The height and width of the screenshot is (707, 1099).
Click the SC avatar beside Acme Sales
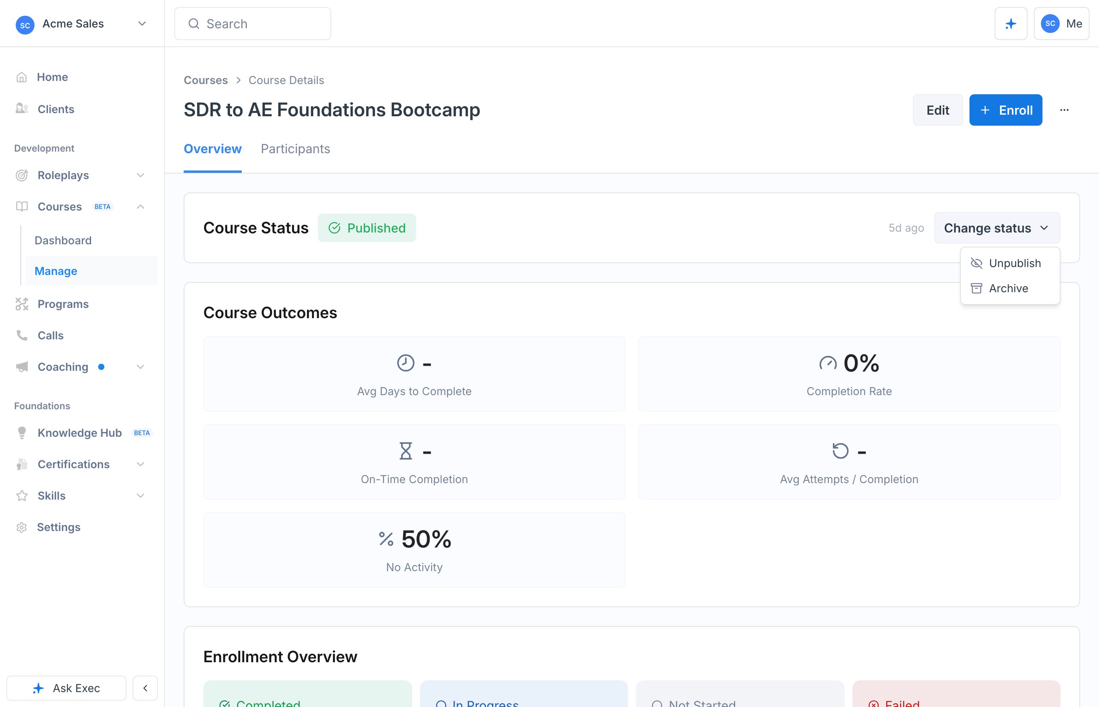25,24
